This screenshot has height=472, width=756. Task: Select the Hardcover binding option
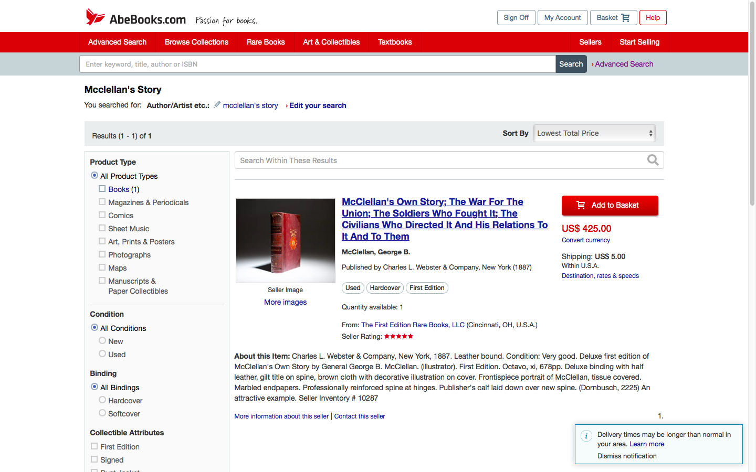102,400
